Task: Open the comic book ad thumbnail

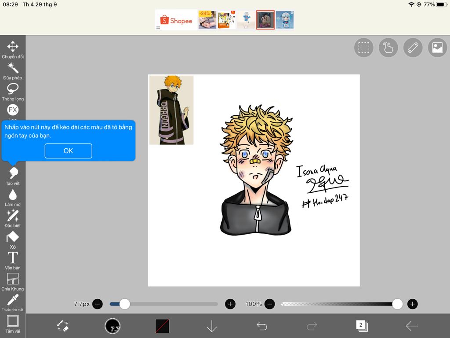Action: [x=226, y=20]
